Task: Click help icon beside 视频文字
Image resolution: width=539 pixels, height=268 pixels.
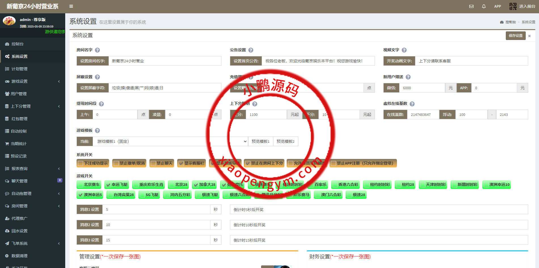Action: 404,50
